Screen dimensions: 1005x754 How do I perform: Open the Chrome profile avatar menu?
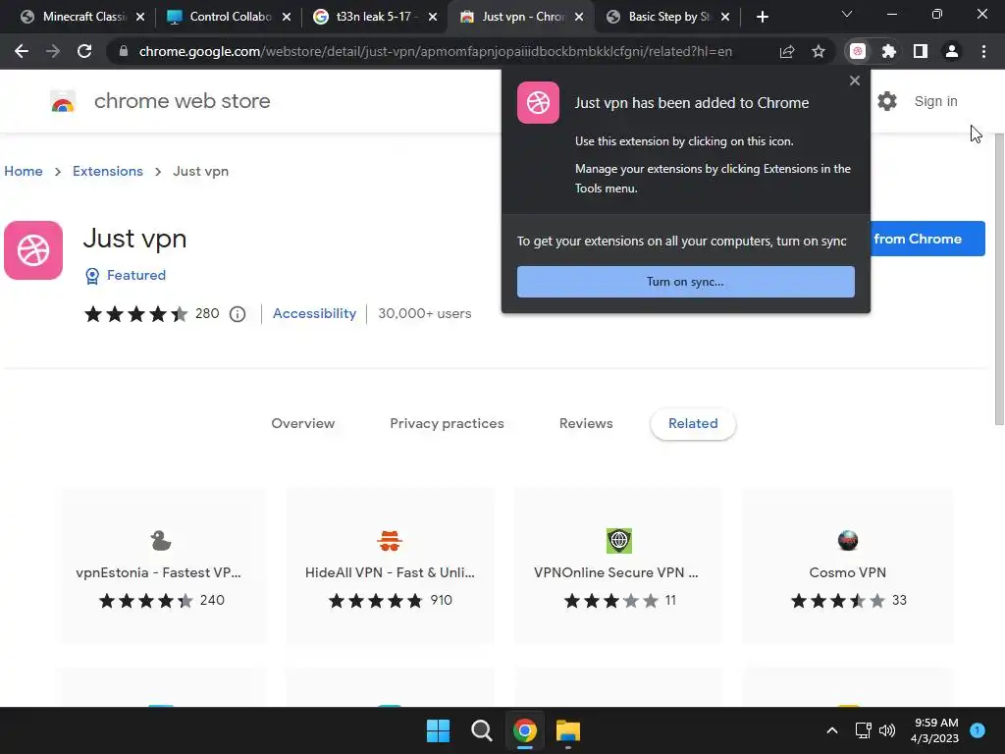(952, 51)
